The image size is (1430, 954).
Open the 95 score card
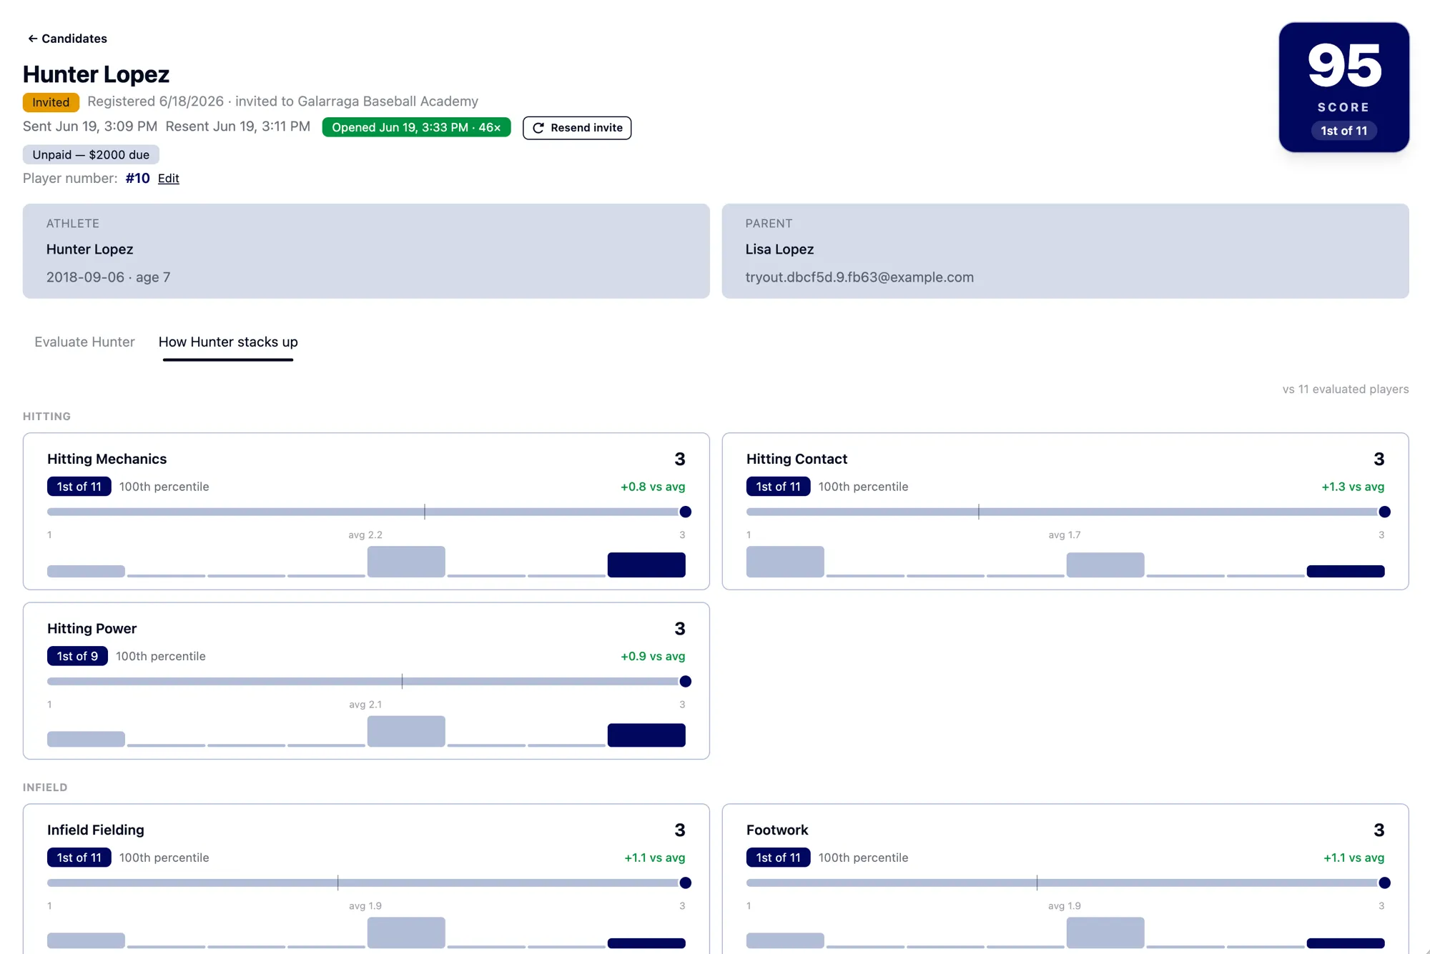click(x=1343, y=87)
